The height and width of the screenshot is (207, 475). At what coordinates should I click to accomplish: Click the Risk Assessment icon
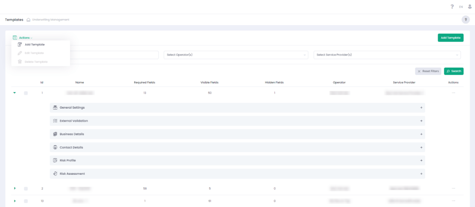[55, 174]
